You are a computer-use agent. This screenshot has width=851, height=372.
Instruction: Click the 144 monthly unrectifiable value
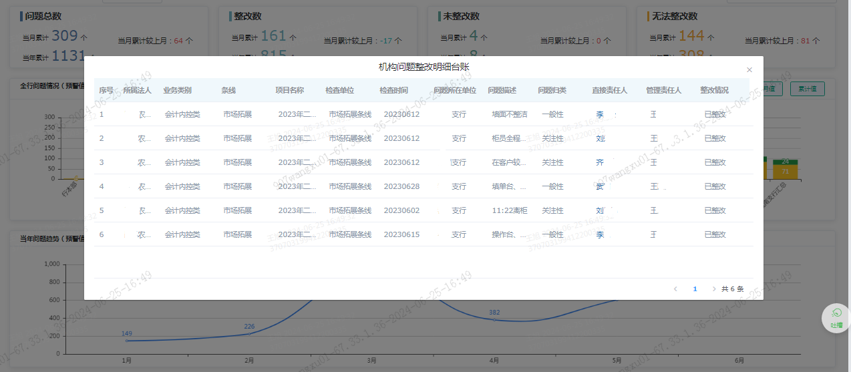[x=691, y=36]
